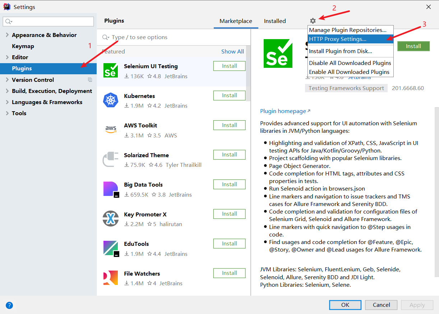Select the AWS Toolkit plugin name
The height and width of the screenshot is (314, 439).
[x=140, y=126]
